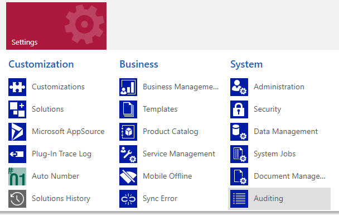Click the Data Management database icon

point(239,132)
